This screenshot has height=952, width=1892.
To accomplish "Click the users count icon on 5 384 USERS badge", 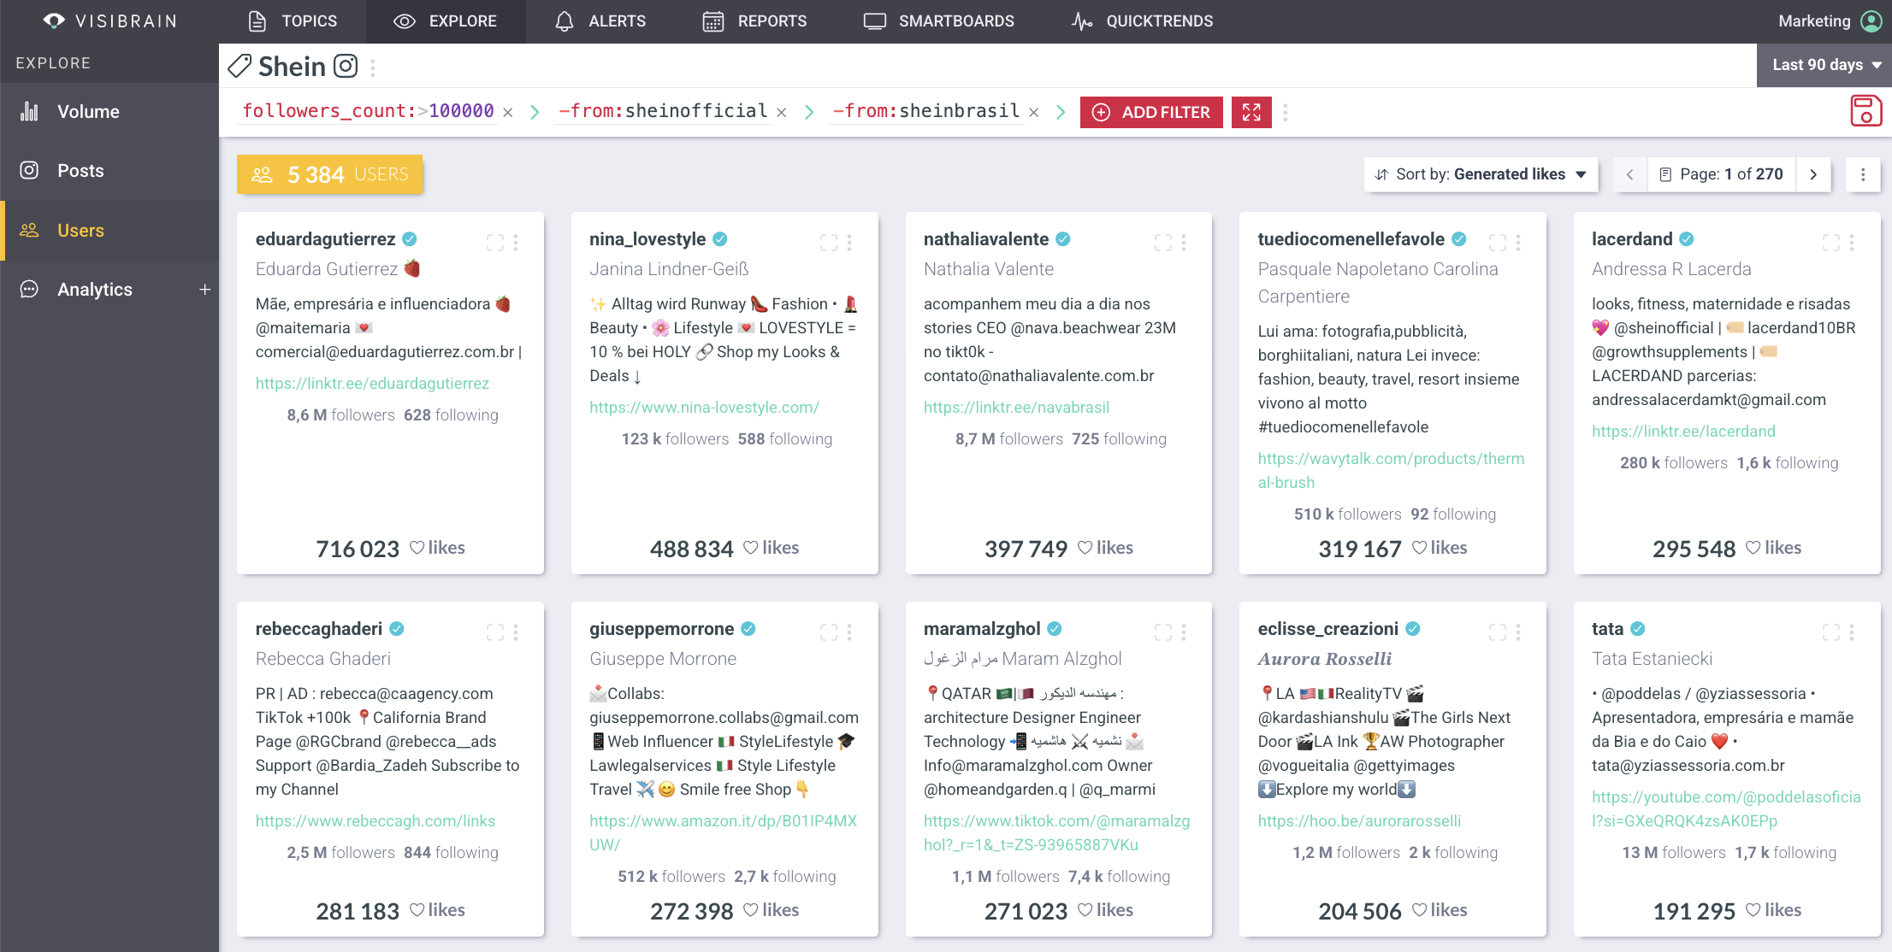I will (x=262, y=174).
